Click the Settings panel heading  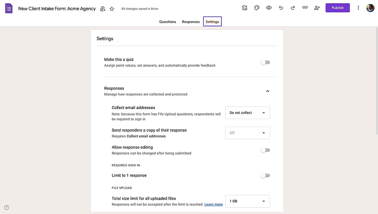105,39
